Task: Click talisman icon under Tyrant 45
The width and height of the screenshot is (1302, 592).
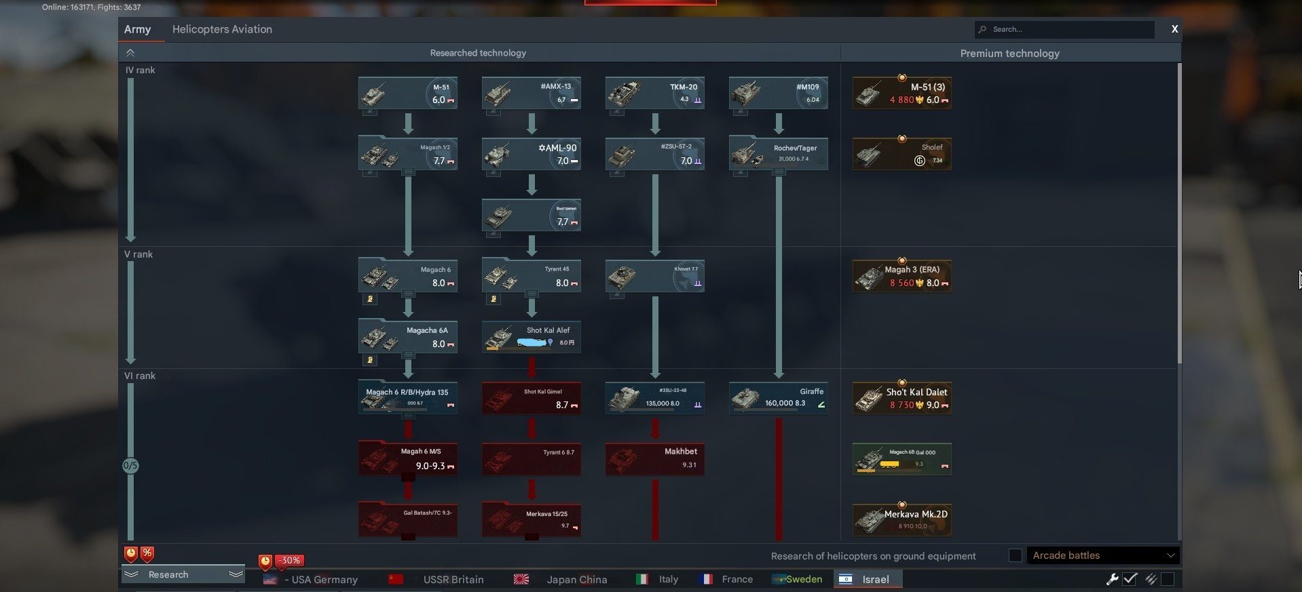Action: [x=494, y=298]
